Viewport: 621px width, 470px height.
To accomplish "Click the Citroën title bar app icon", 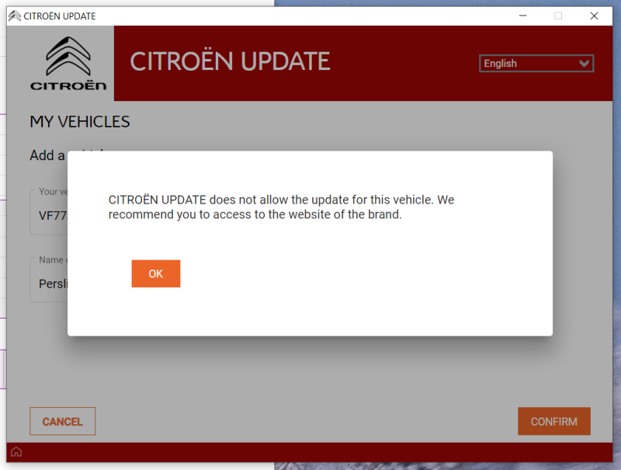I will pos(15,16).
